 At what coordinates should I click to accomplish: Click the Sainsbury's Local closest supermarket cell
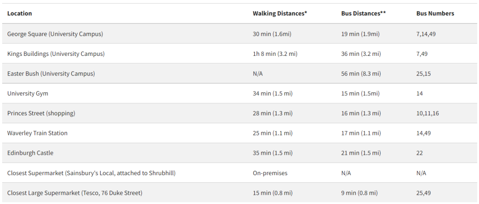click(94, 173)
